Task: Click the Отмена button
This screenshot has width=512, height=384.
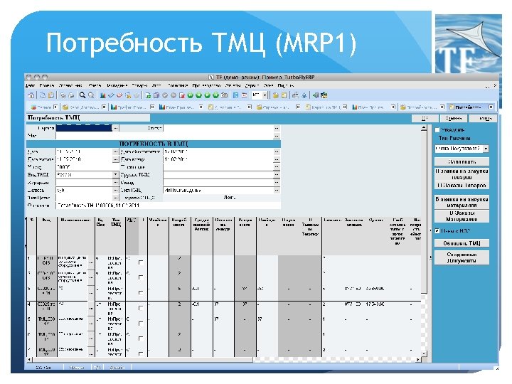Action: pos(454,118)
